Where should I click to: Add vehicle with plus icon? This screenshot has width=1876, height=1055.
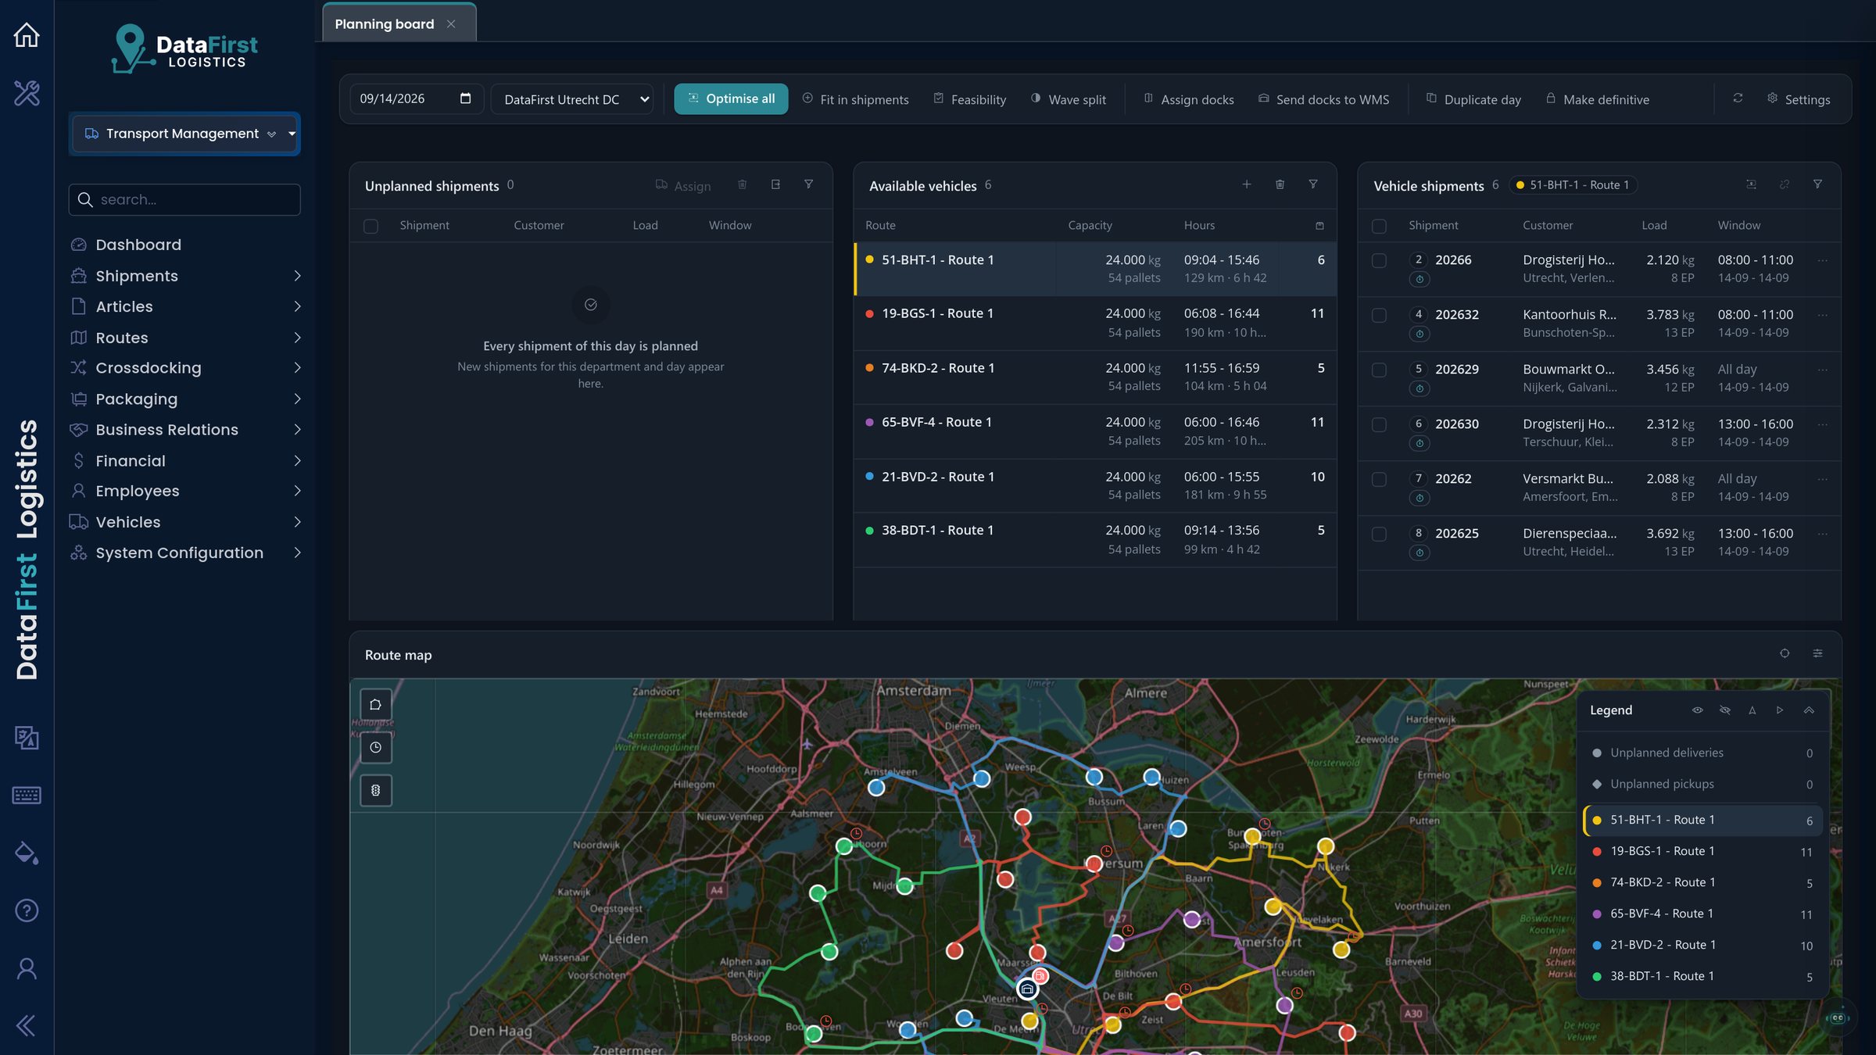click(1247, 184)
